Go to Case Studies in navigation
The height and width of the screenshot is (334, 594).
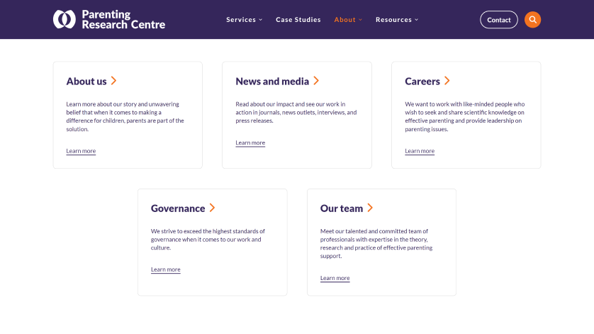click(298, 20)
